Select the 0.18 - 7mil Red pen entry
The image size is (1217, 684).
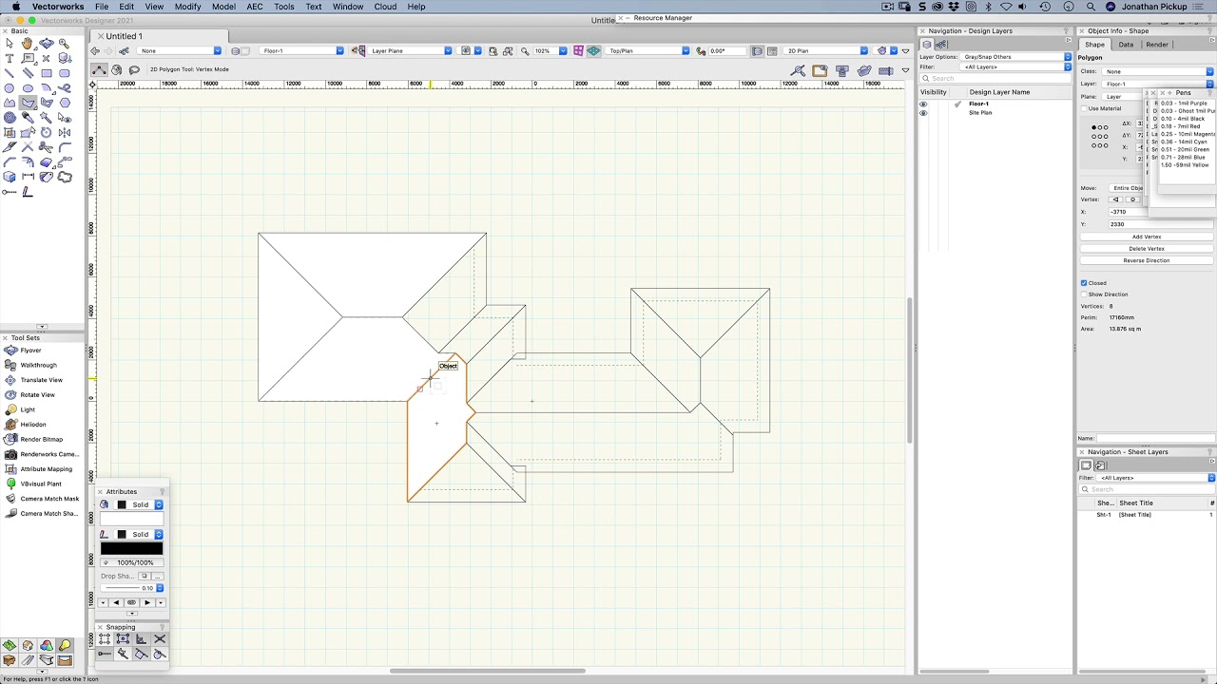tap(1179, 126)
